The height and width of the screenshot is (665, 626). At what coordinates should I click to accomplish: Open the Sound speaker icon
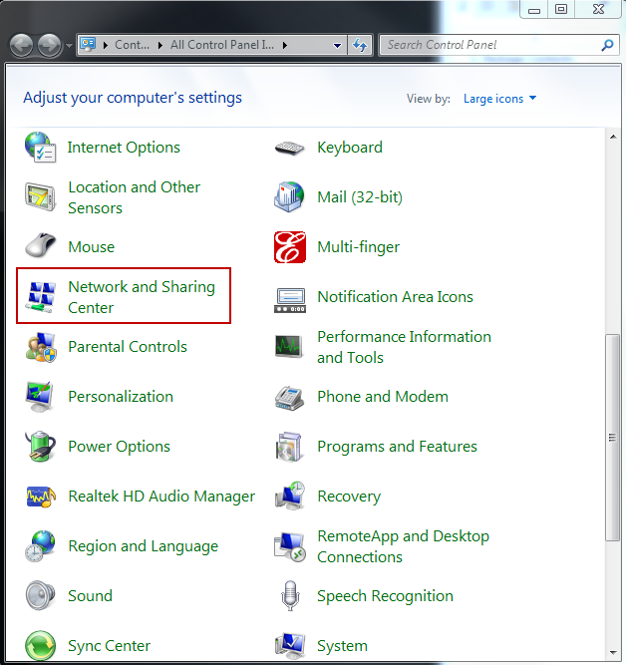(40, 595)
